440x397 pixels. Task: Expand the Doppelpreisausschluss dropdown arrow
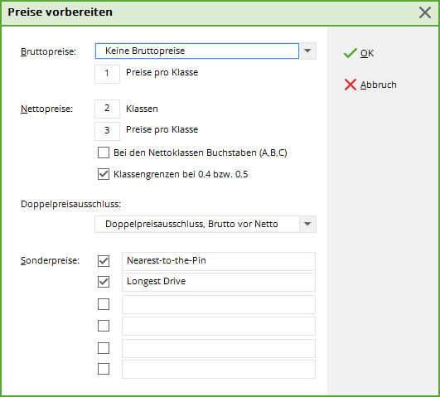pos(307,224)
